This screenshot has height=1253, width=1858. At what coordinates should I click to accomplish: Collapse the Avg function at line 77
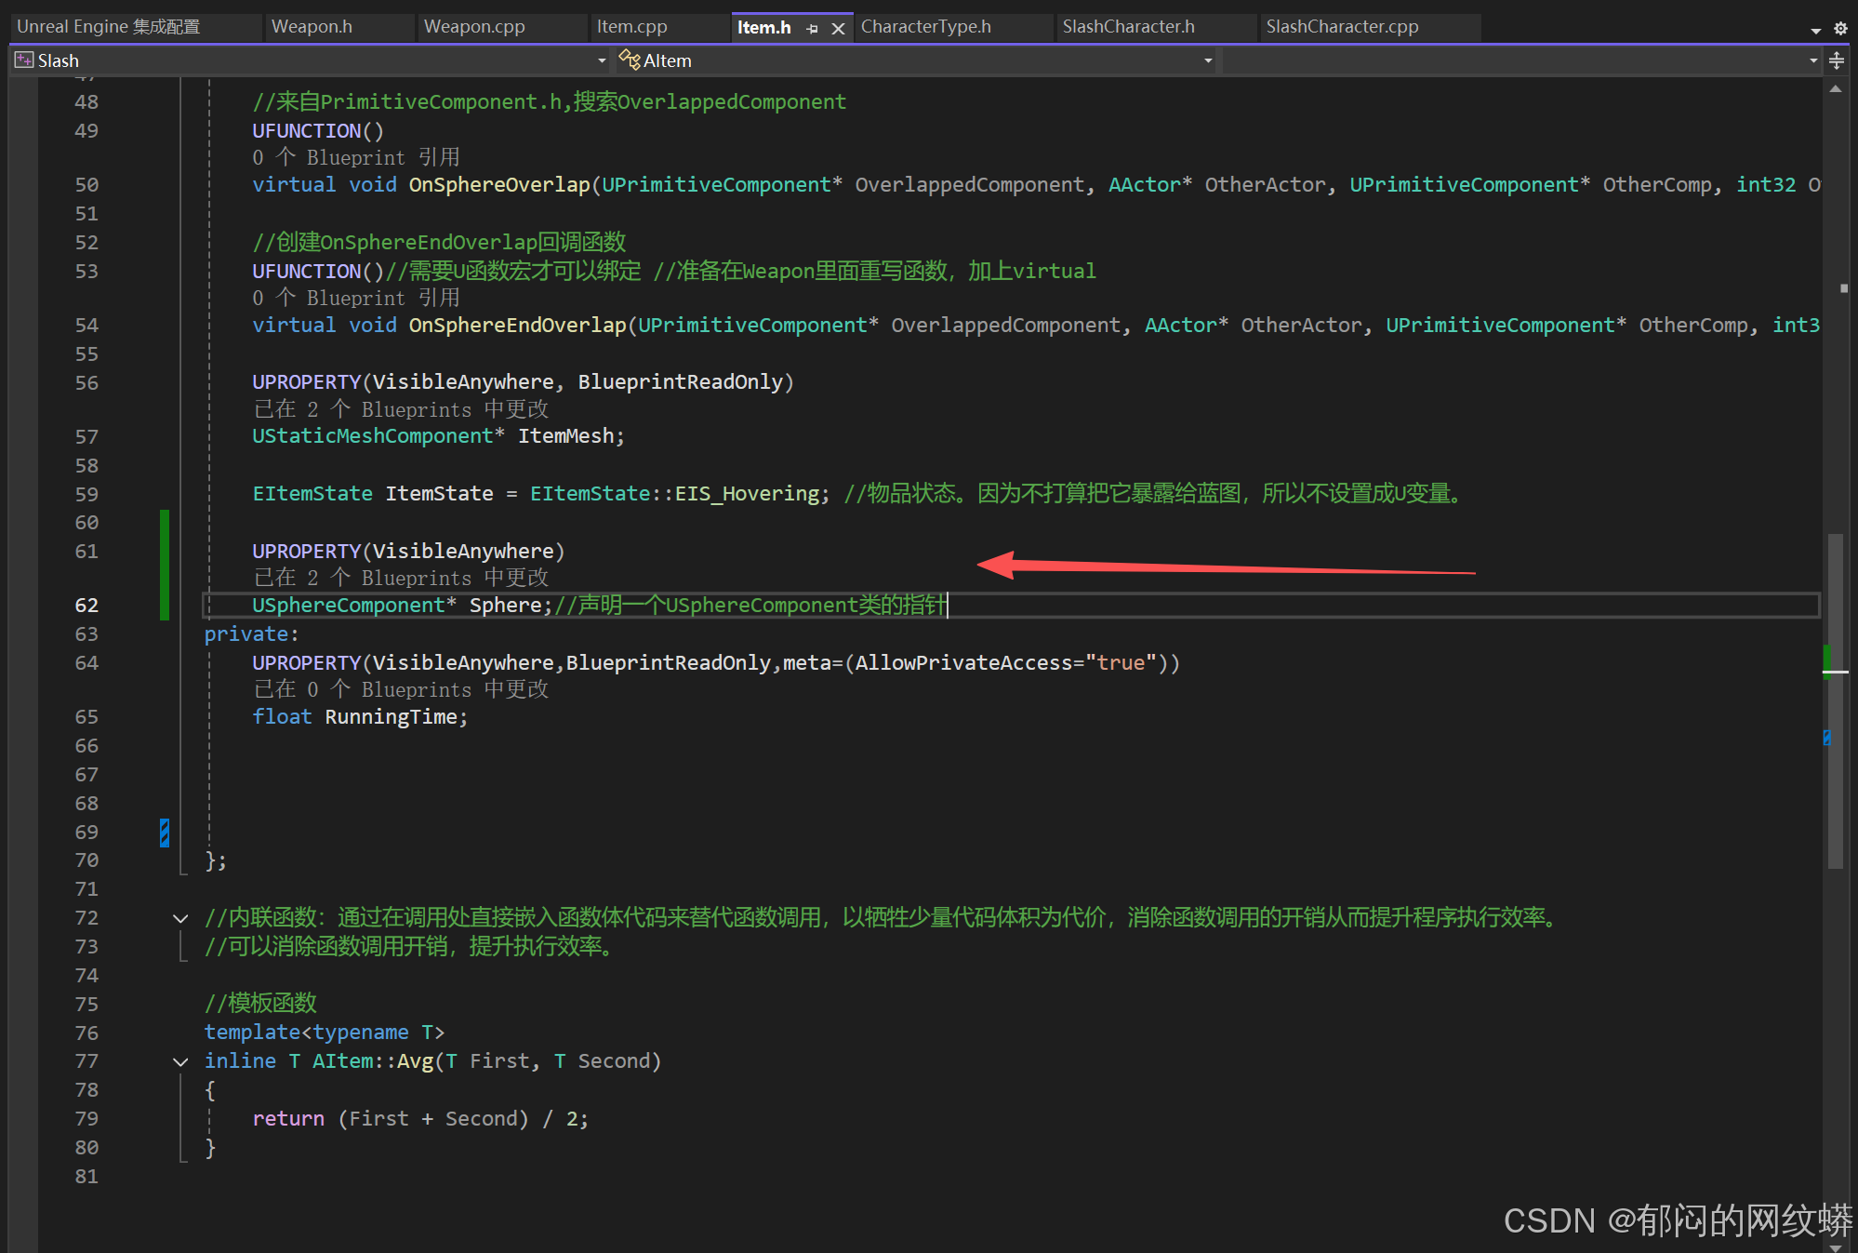pos(180,1061)
